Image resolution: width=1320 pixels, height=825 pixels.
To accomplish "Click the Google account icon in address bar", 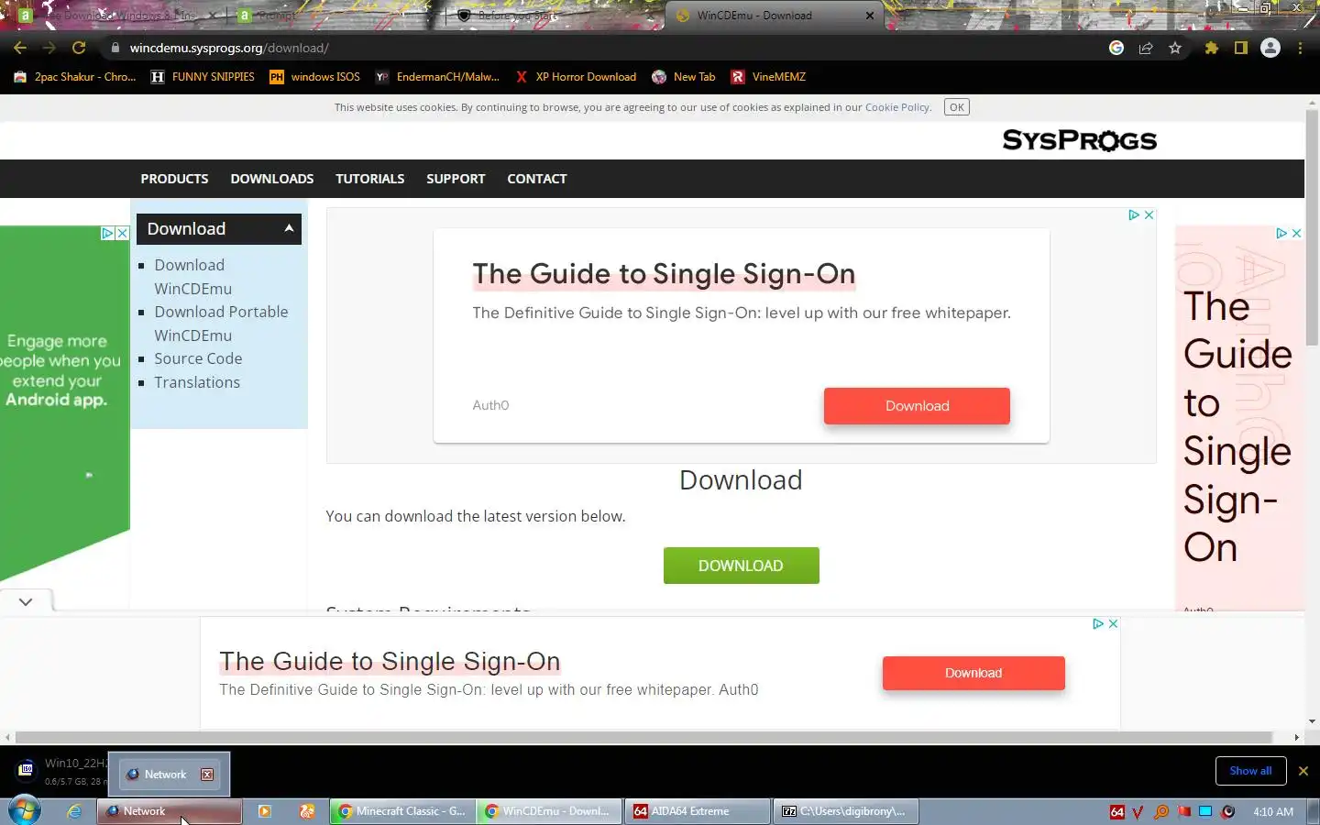I will pos(1116,48).
